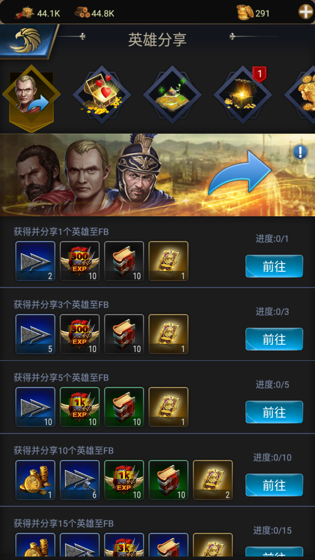Open the golden eagle emblem menu

click(28, 41)
